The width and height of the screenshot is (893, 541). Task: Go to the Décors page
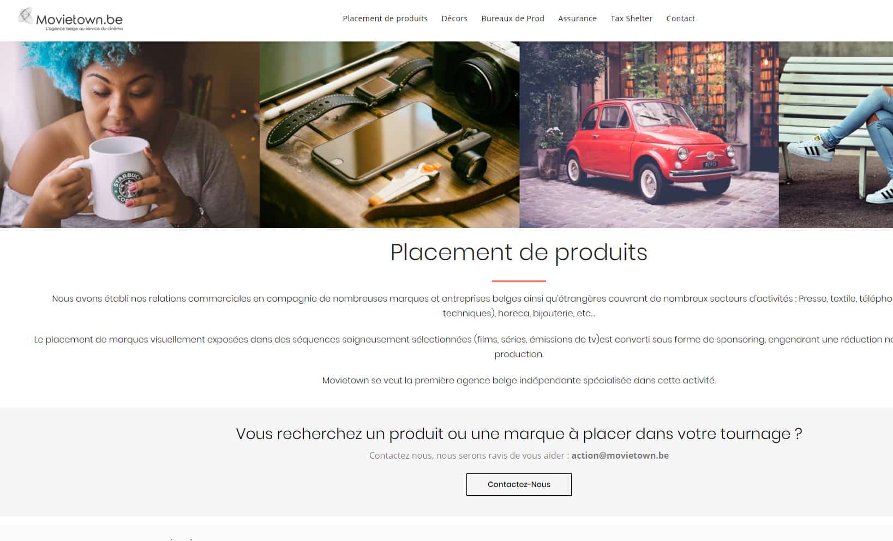click(x=454, y=19)
